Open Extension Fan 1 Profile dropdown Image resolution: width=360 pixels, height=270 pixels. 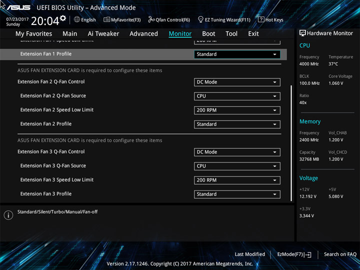237,54
